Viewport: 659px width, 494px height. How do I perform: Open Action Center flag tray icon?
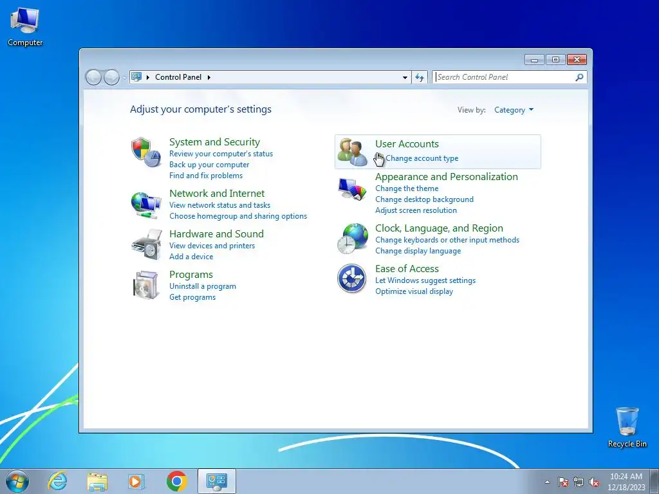(x=562, y=482)
